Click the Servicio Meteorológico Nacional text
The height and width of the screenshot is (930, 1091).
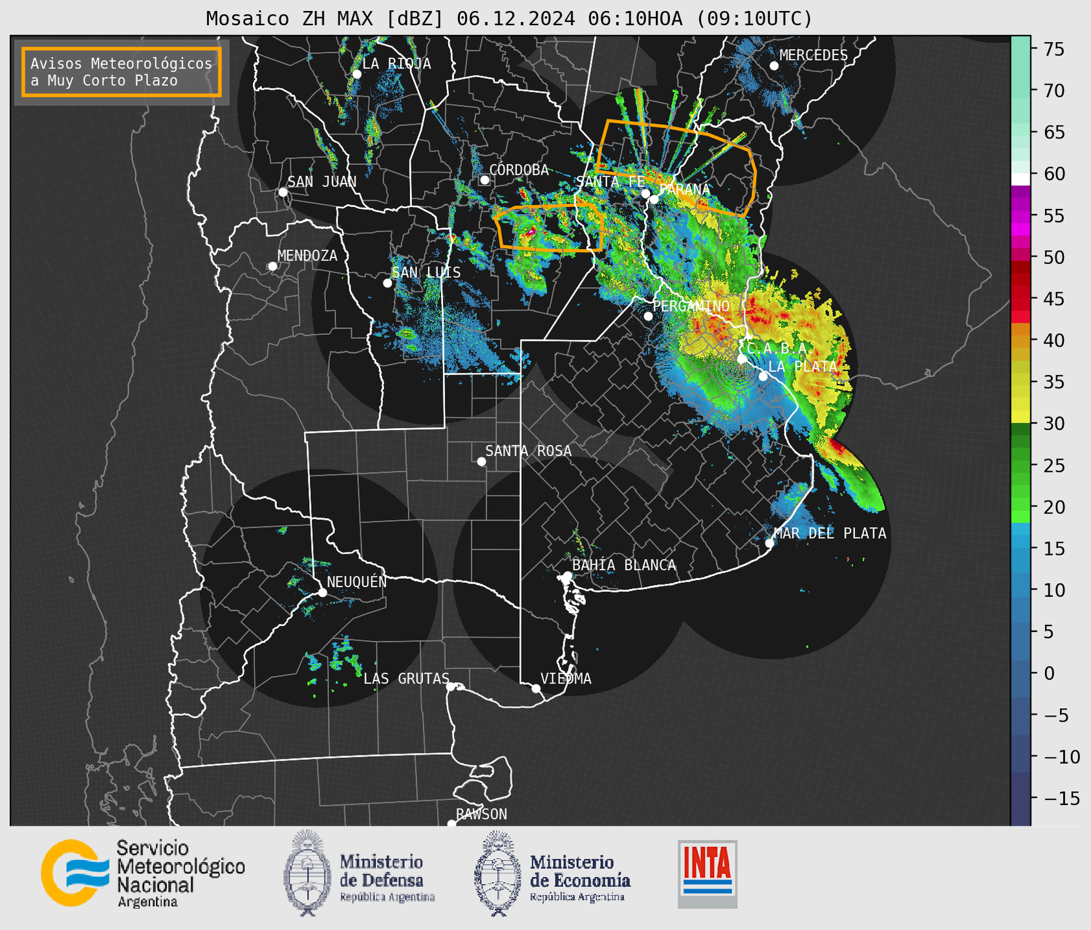pos(180,874)
